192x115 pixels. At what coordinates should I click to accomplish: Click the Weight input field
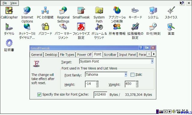tap(130, 84)
